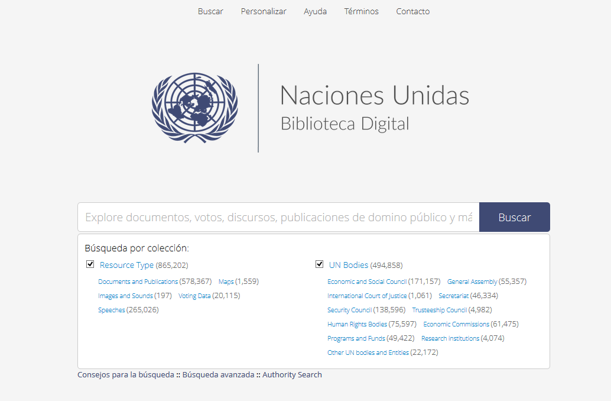Open Consejos para la búsqueda link
The image size is (611, 401).
[126, 375]
